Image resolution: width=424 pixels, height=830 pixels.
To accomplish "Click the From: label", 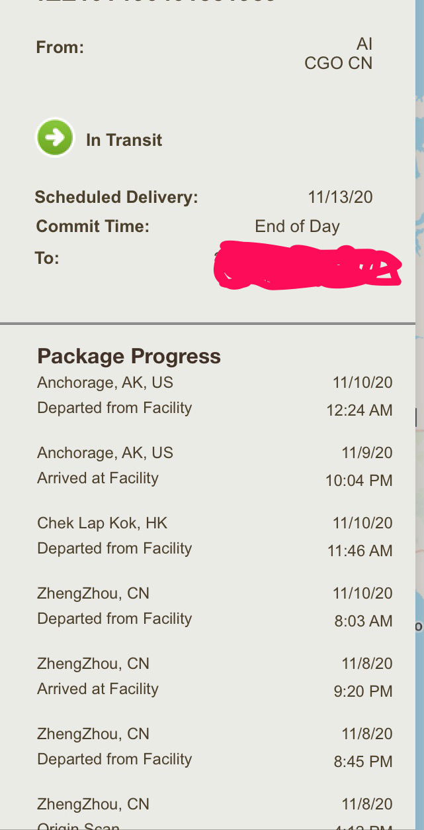I will tap(60, 48).
